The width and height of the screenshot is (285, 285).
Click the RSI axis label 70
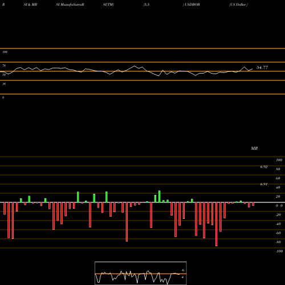click(x=4, y=66)
